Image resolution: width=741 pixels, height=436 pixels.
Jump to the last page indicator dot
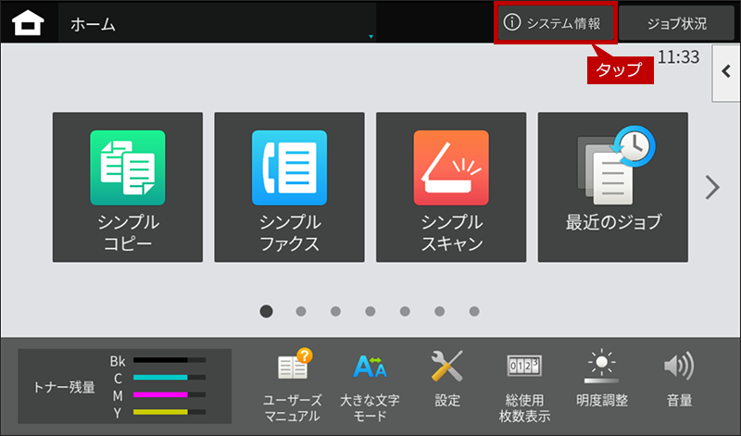(474, 311)
